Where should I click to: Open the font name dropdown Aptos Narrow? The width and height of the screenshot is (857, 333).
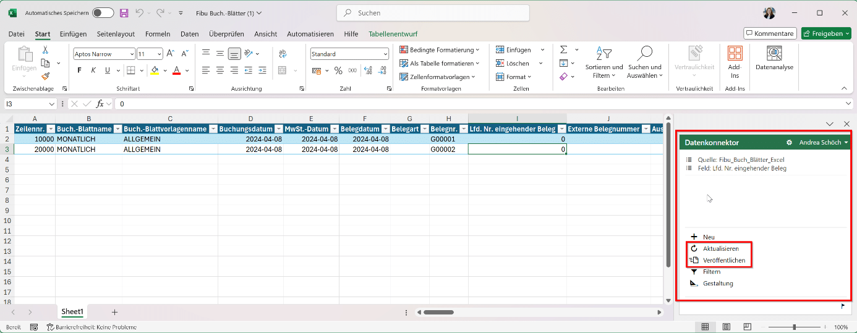click(x=104, y=54)
